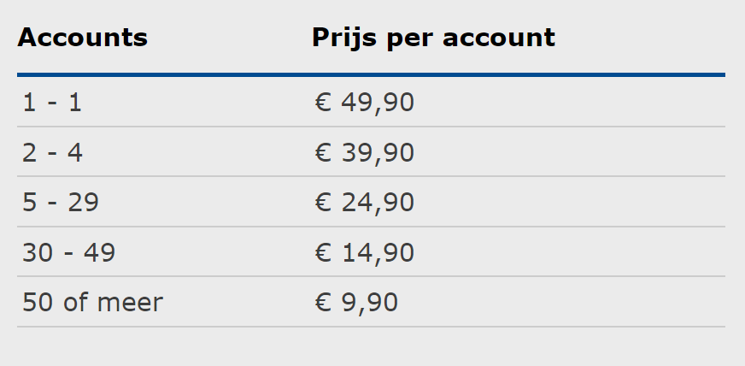Select the 2 - 4 accounts cell
Viewport: 745px width, 366px height.
[x=52, y=152]
